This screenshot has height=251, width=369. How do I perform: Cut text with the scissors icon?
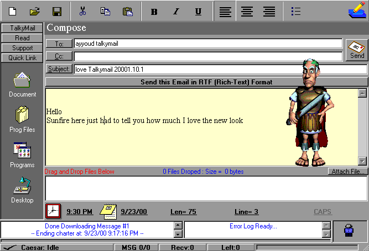(82, 11)
